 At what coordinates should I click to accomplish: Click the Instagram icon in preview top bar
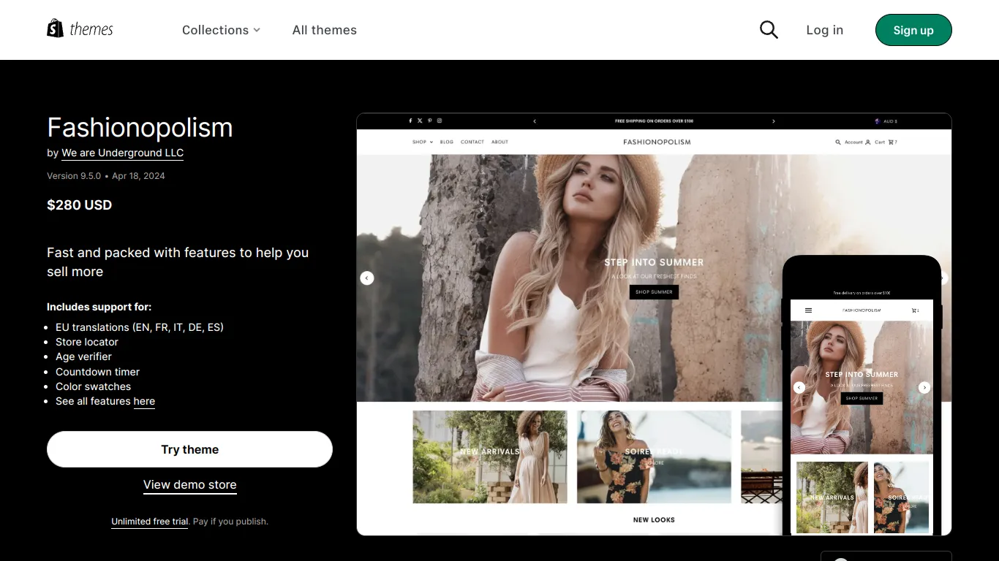pos(440,121)
